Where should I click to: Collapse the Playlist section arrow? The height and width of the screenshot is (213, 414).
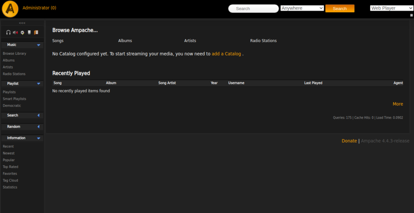(38, 83)
